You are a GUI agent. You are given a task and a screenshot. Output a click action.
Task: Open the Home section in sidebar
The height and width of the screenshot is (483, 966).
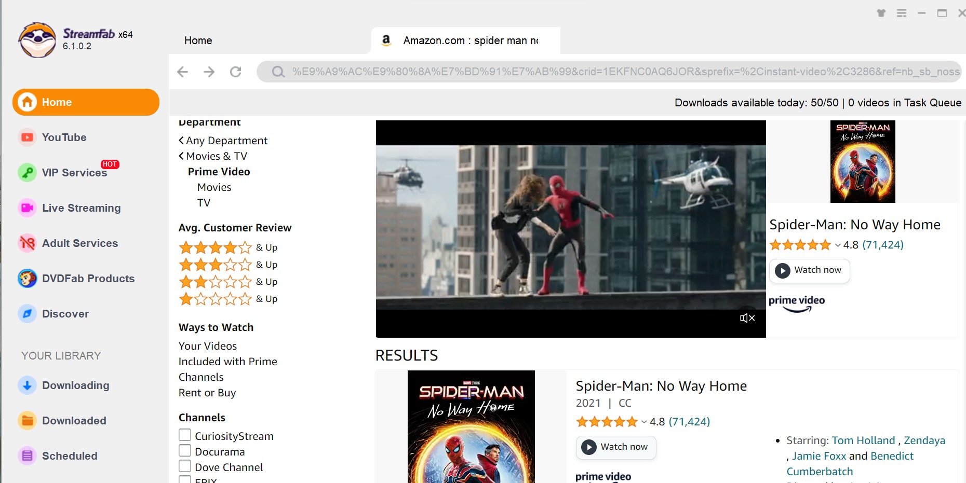click(x=86, y=102)
